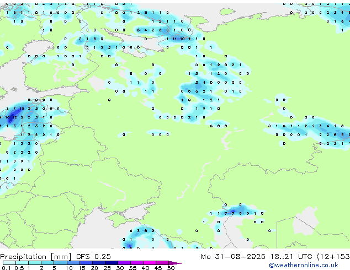Click the '20' legend scale label
The image size is (350, 270).
coord(94,268)
